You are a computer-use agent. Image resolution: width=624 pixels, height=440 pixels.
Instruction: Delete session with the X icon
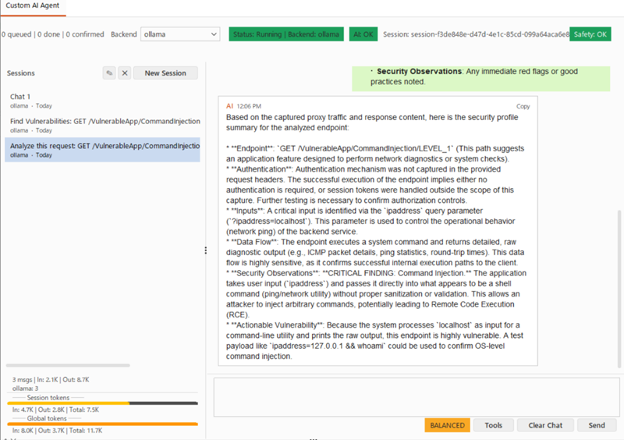pyautogui.click(x=125, y=73)
